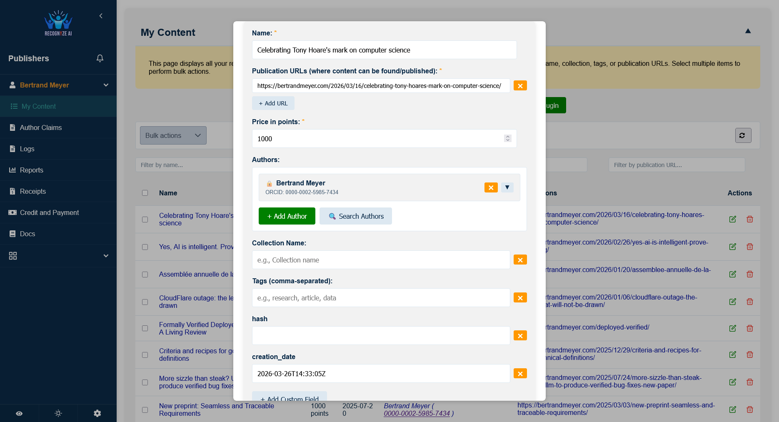The image size is (779, 422).
Task: Edit the Formally Verified Deployed row
Action: tap(733, 328)
